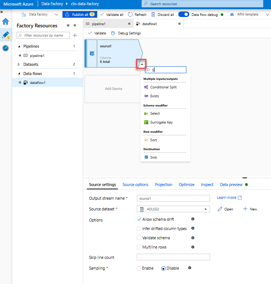
Task: Check Infer drifted column types
Action: click(x=139, y=229)
